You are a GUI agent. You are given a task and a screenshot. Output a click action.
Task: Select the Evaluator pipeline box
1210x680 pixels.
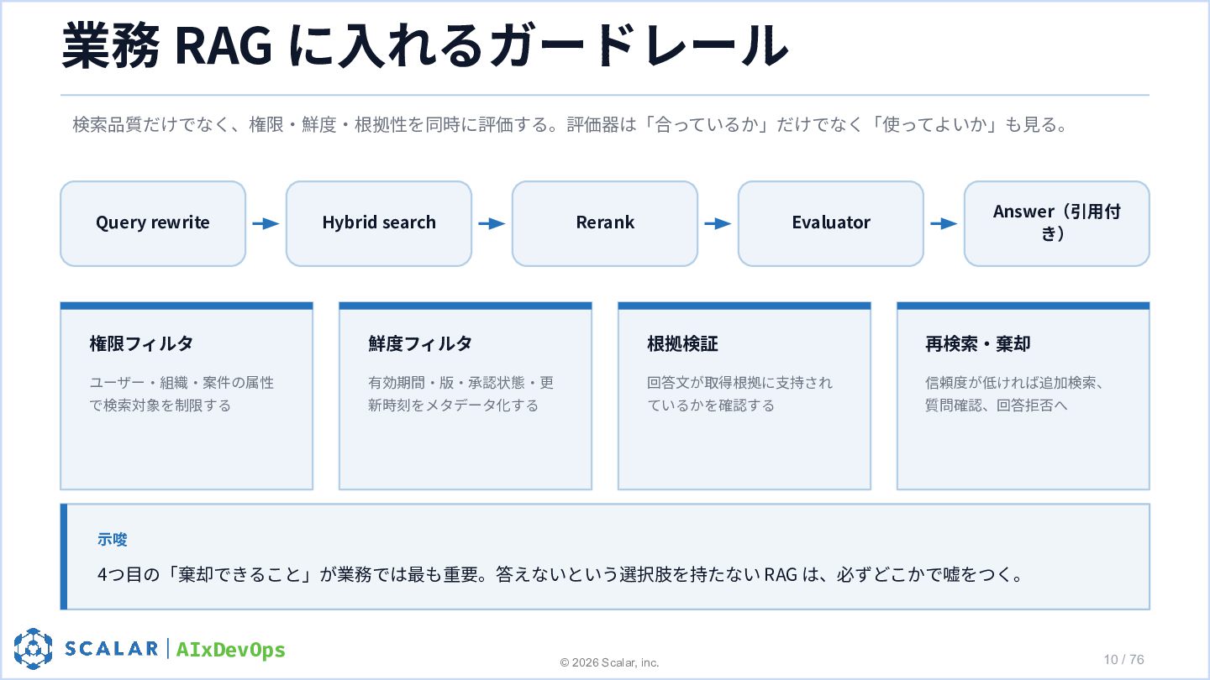pyautogui.click(x=831, y=223)
